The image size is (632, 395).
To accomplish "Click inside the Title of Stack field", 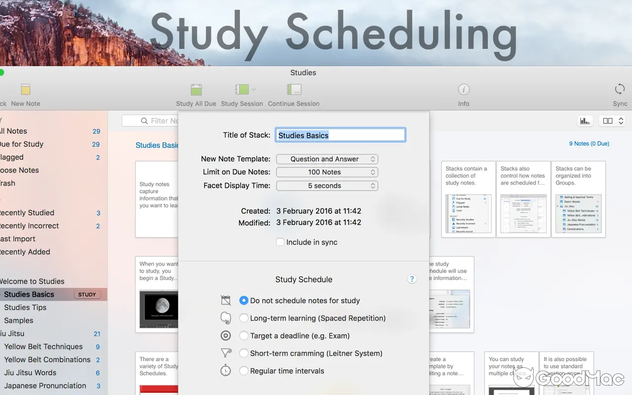I will [340, 135].
